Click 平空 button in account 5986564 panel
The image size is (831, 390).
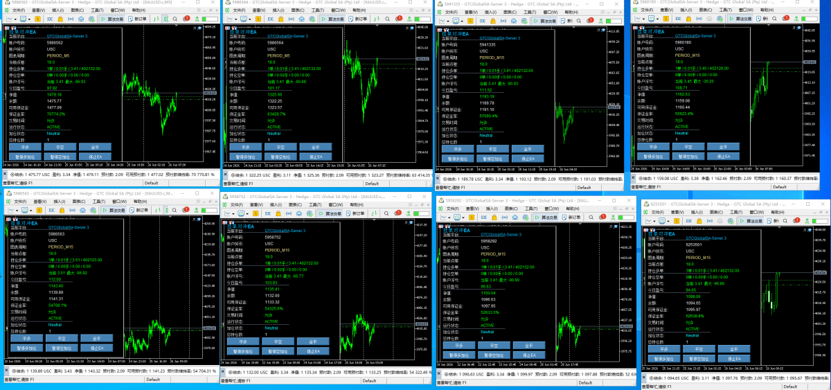click(280, 147)
